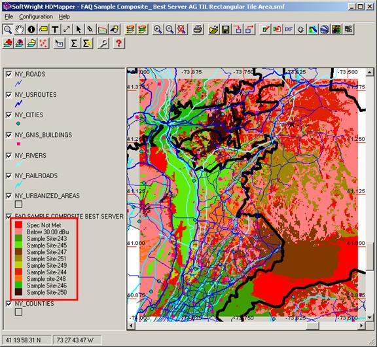Choose the yellow label tag tool
This screenshot has width=377, height=347.
[x=43, y=29]
